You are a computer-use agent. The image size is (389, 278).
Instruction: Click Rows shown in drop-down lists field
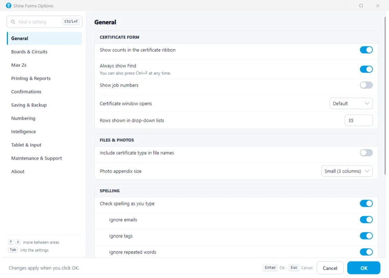click(358, 120)
